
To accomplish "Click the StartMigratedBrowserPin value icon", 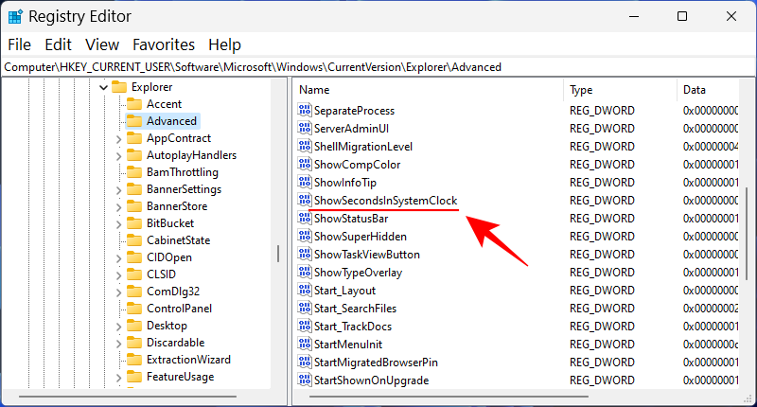I will (304, 362).
